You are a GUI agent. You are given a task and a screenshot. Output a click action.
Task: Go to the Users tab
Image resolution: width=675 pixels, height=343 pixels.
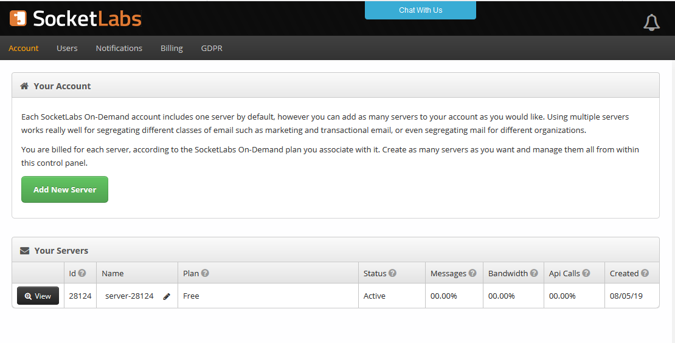tap(67, 48)
